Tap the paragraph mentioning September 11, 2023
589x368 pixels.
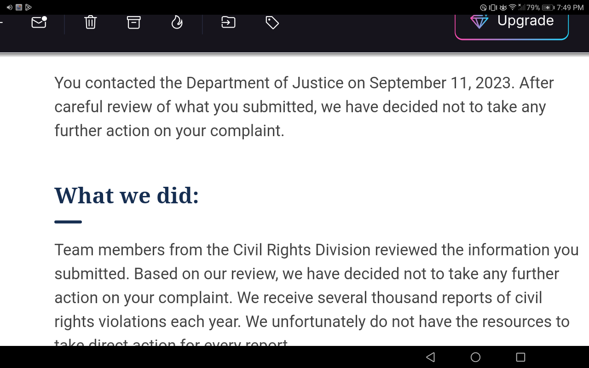(304, 107)
